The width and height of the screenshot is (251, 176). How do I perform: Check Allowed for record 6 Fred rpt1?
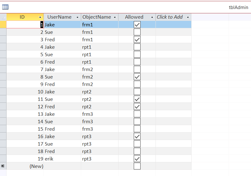tap(137, 62)
